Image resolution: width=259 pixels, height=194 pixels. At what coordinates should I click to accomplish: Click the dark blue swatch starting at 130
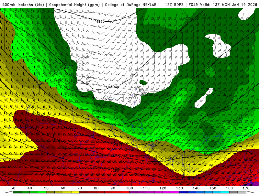[184, 192]
